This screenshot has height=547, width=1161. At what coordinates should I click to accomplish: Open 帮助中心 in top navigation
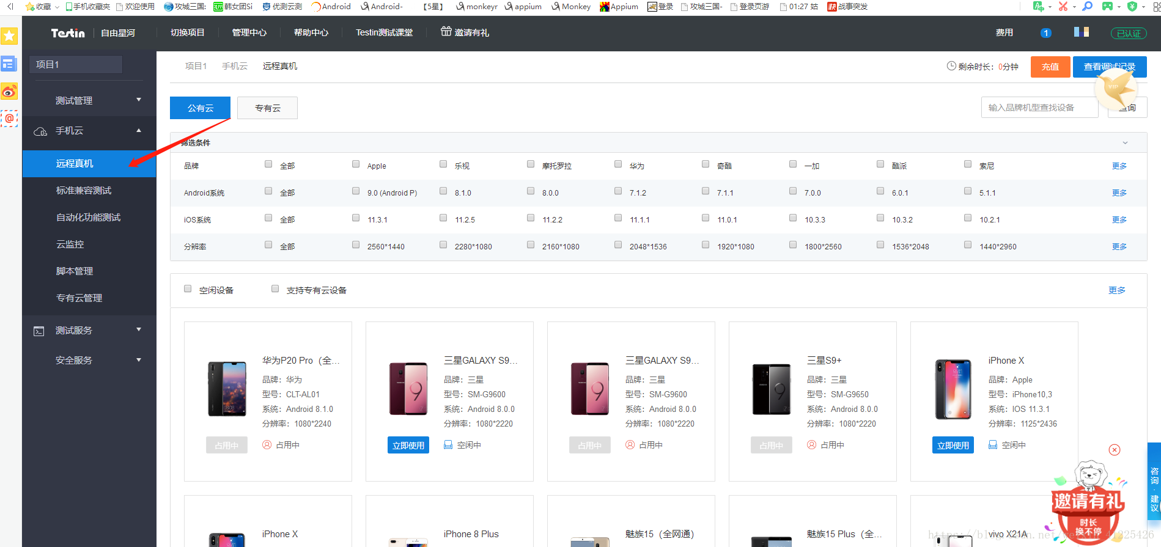(x=311, y=32)
